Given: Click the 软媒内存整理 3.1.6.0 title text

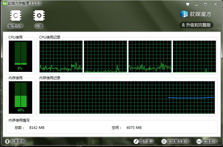Looking at the screenshot, I should [24, 4].
